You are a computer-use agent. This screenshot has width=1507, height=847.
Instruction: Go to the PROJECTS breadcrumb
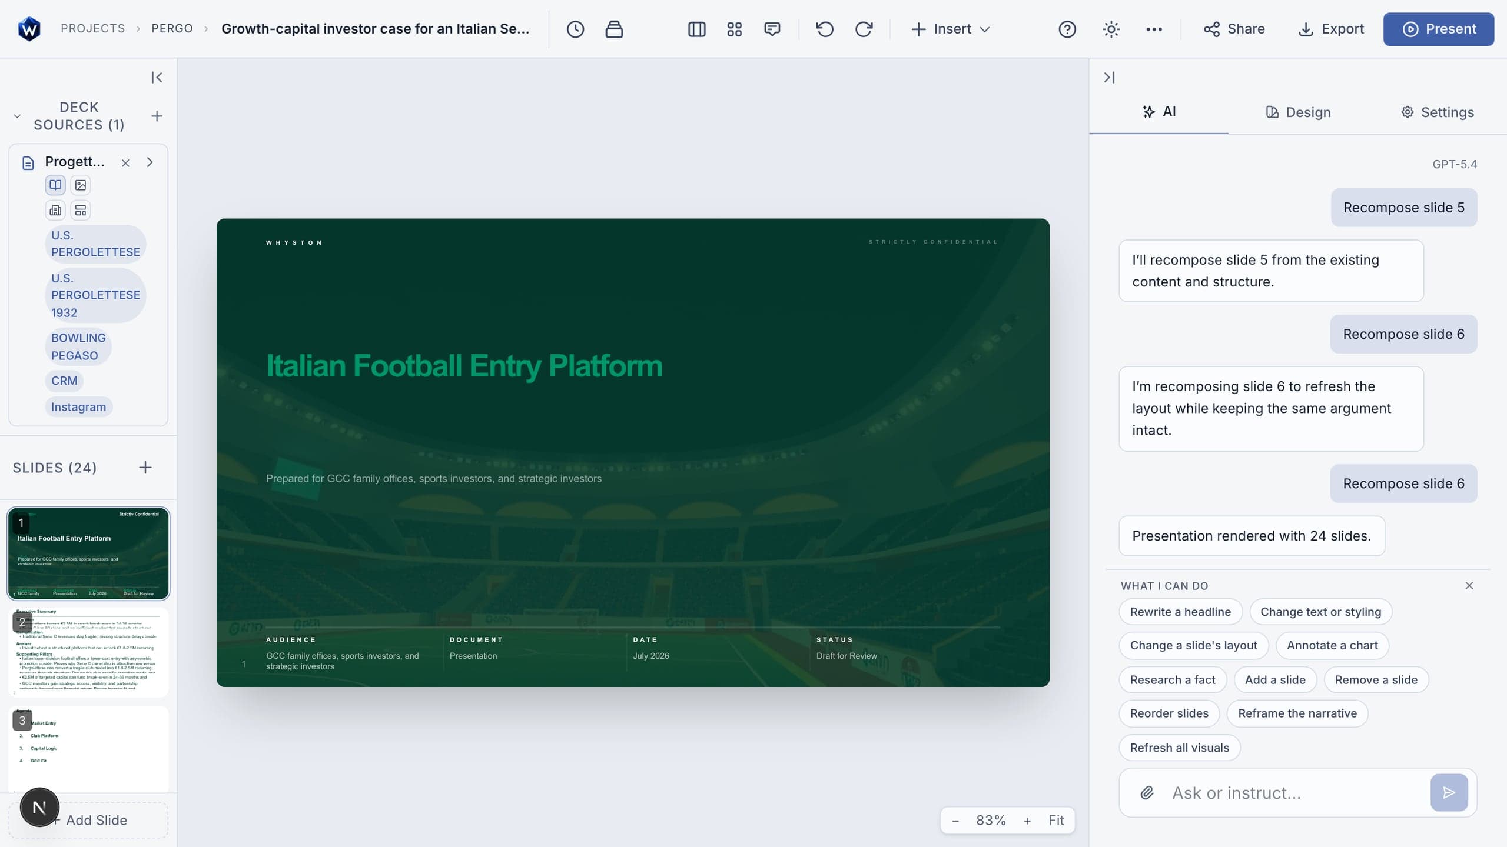pos(93,28)
